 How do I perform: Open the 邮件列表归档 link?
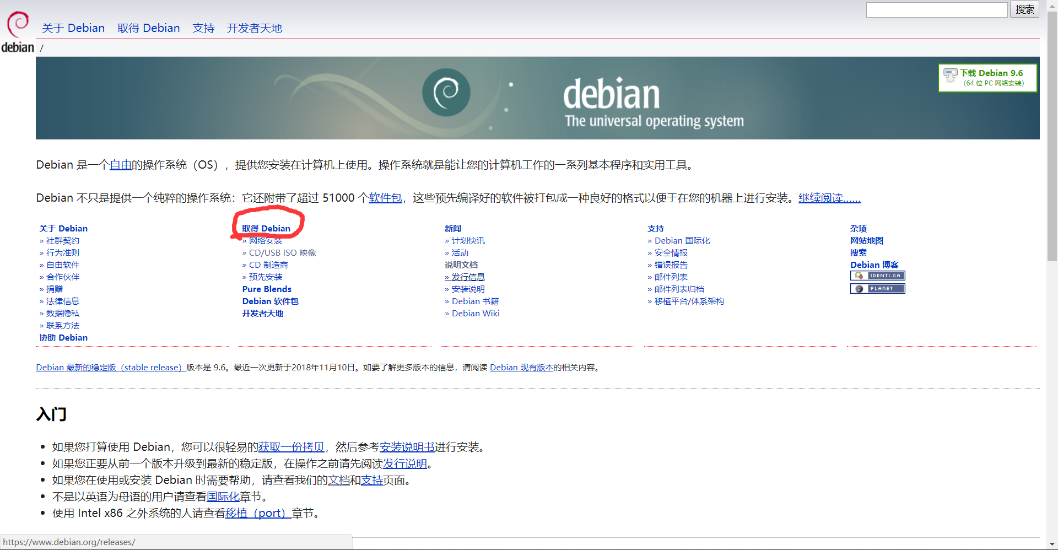tap(679, 289)
